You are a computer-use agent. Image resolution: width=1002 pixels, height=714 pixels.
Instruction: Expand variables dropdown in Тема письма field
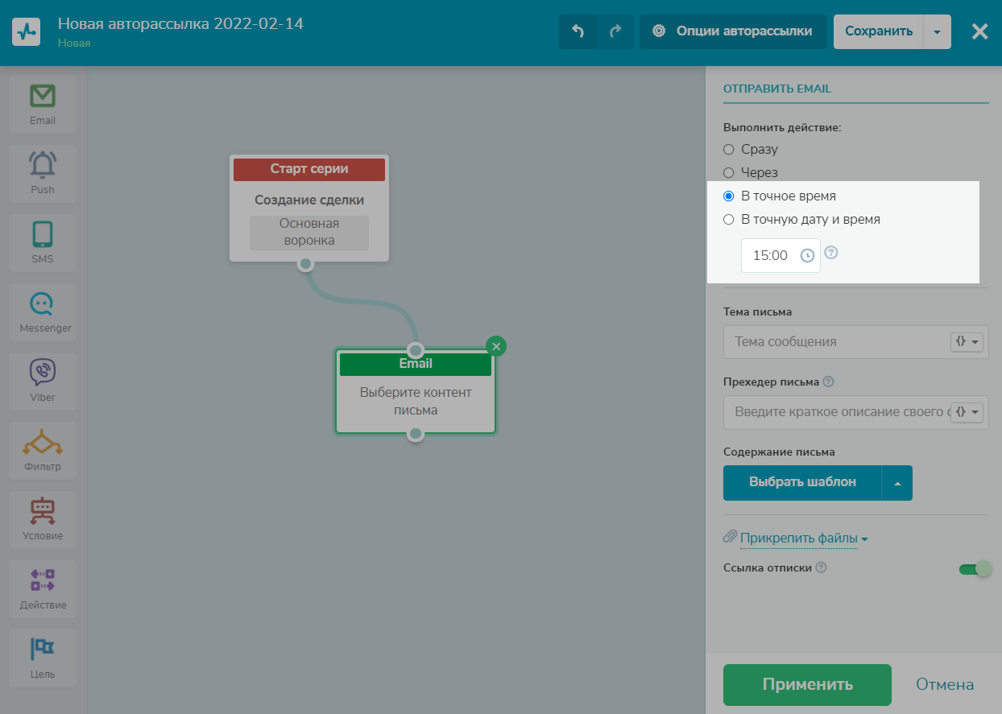pos(967,342)
